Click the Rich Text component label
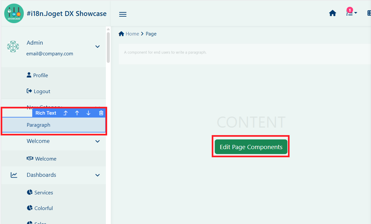371x224 pixels. click(46, 113)
